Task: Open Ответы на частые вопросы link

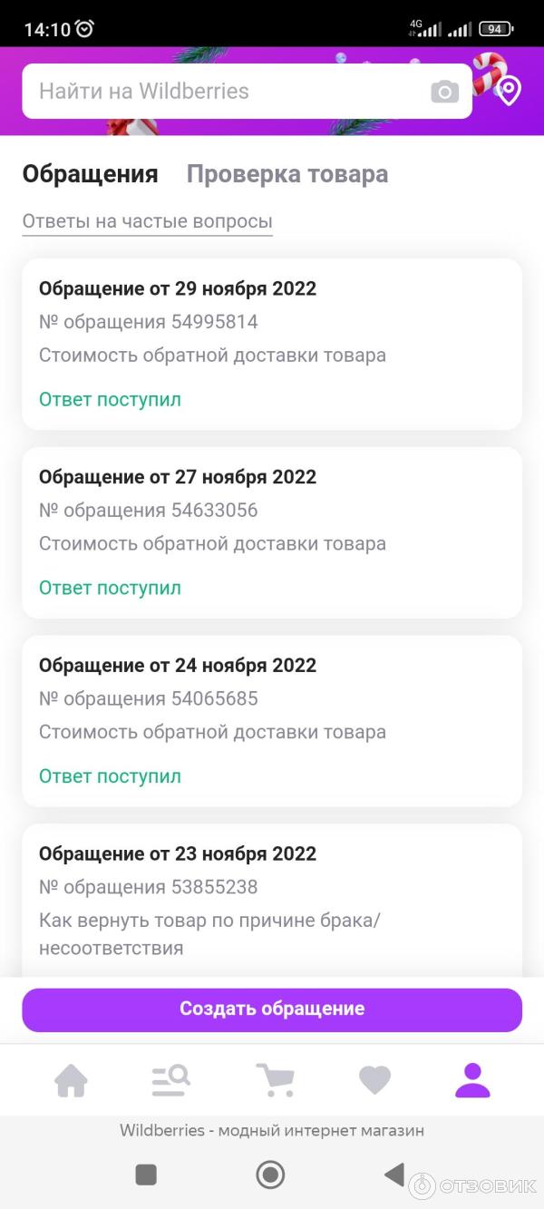Action: click(x=147, y=221)
